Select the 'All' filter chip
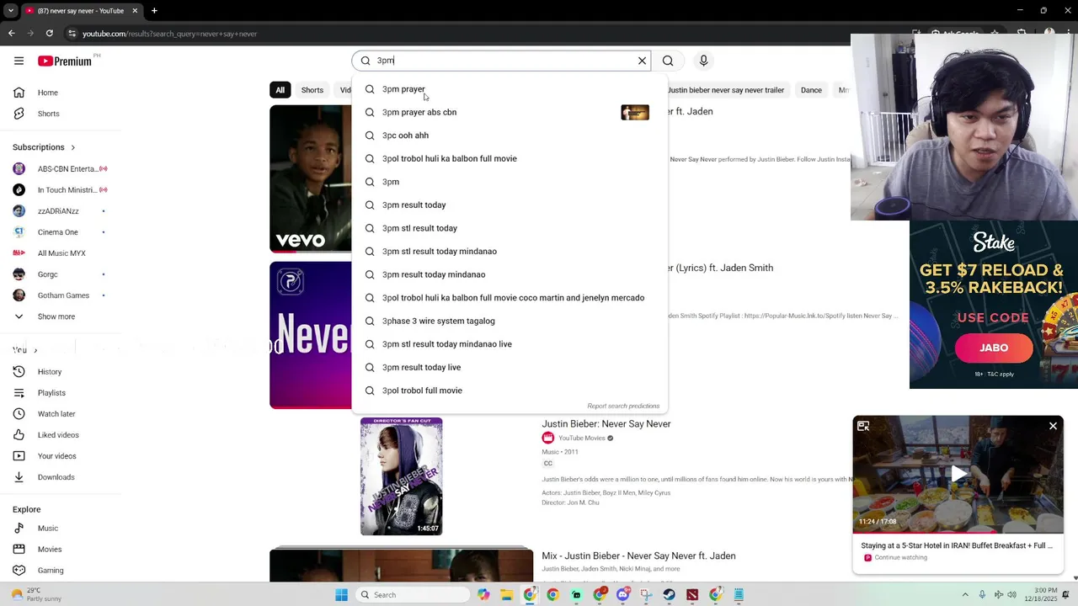The image size is (1078, 606). (x=280, y=90)
